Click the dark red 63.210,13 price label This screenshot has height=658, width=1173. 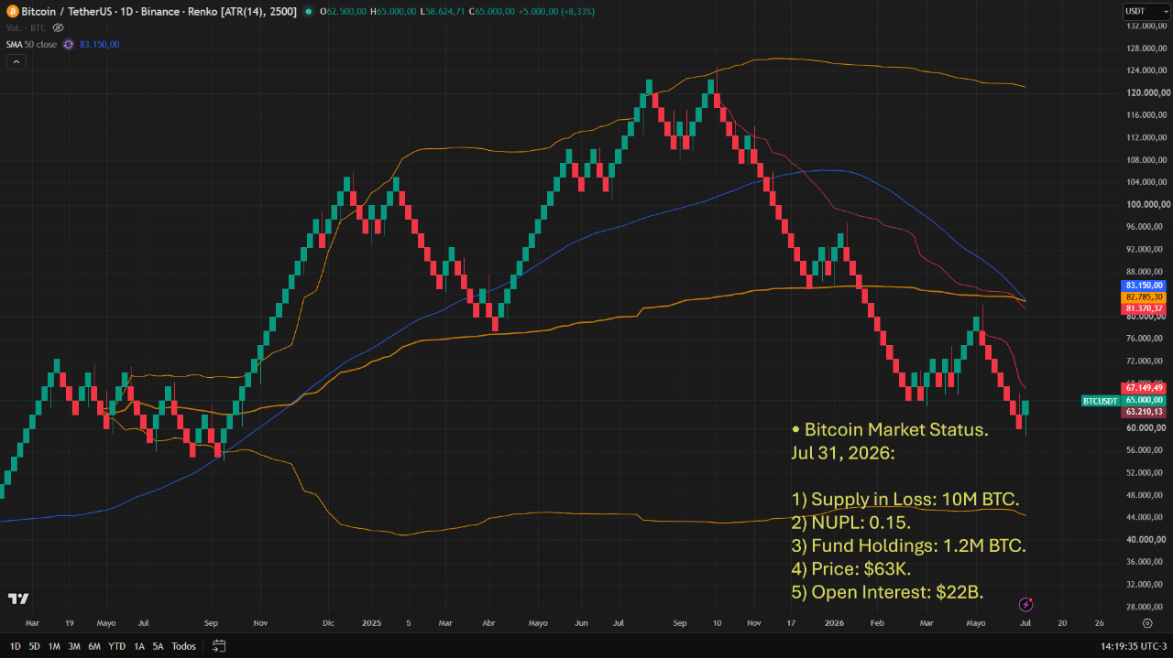1144,412
